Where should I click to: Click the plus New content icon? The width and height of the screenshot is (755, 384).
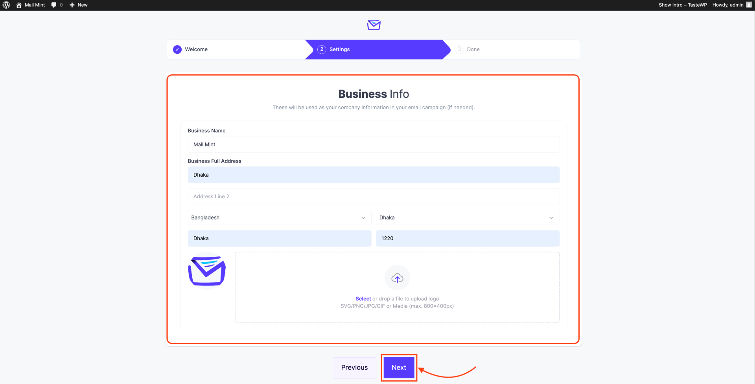click(72, 5)
